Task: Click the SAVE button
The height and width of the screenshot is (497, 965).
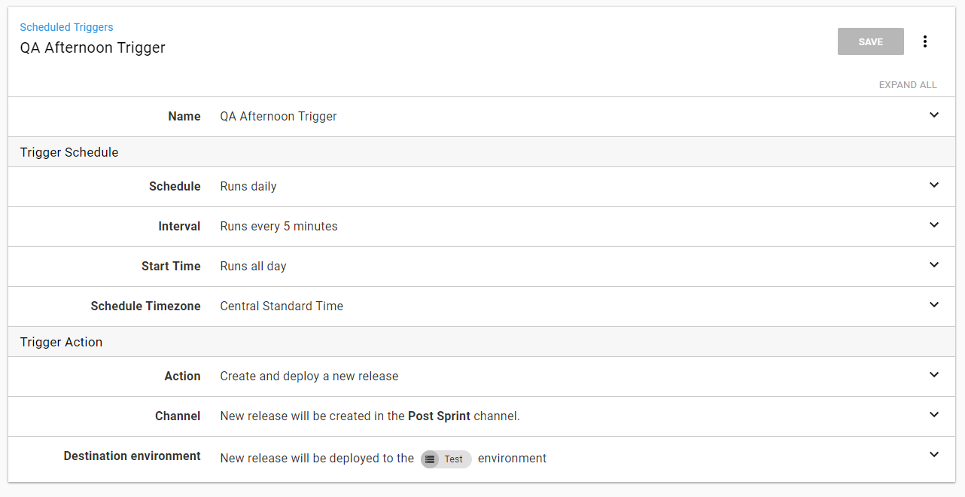Action: [870, 41]
